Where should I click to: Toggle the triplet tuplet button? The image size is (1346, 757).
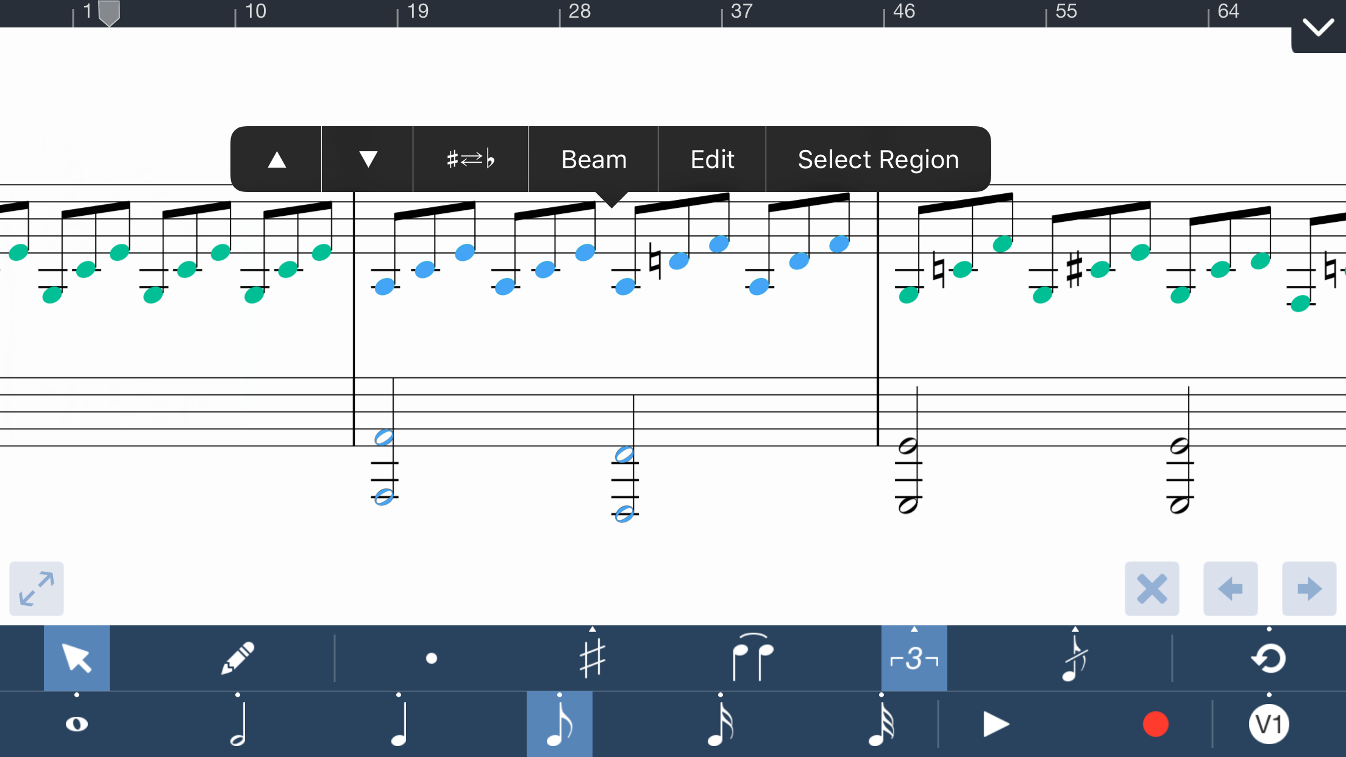pos(914,658)
